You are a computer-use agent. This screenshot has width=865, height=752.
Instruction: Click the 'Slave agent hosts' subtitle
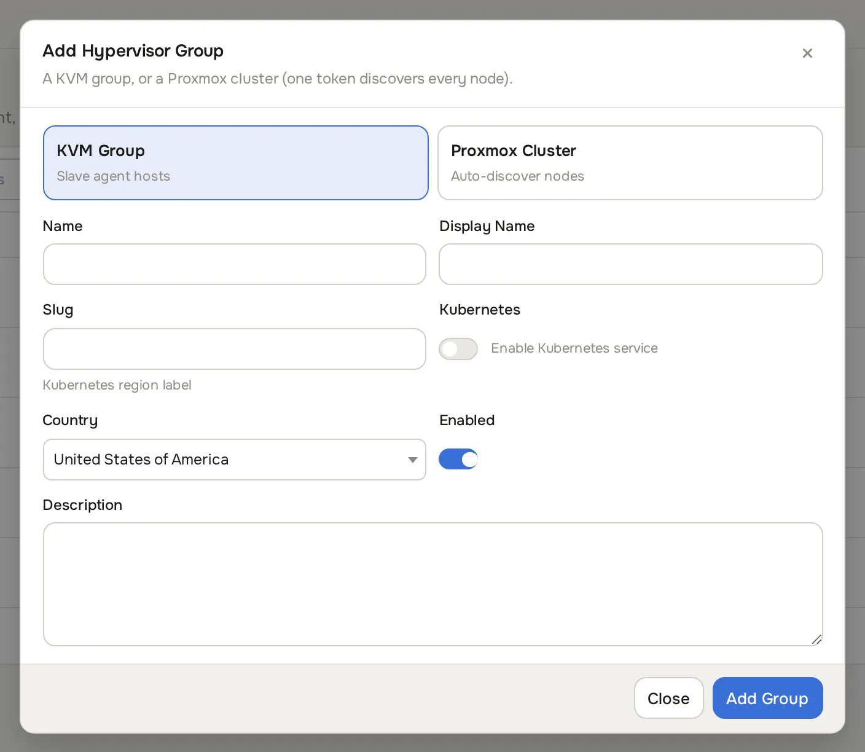click(x=114, y=176)
